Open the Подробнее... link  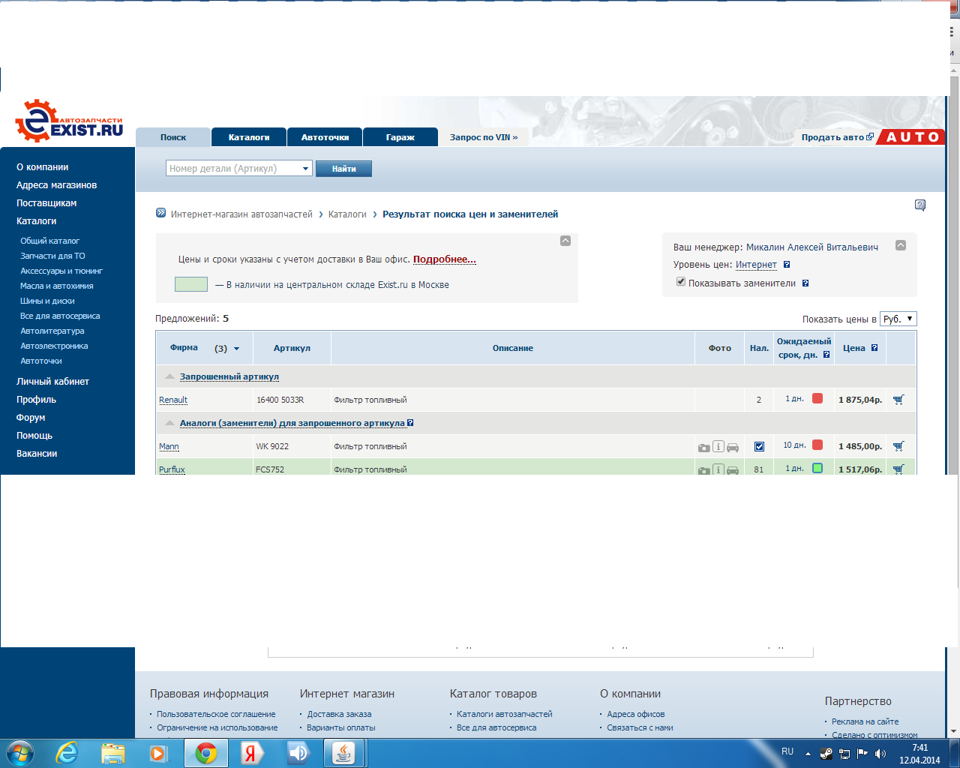click(445, 259)
